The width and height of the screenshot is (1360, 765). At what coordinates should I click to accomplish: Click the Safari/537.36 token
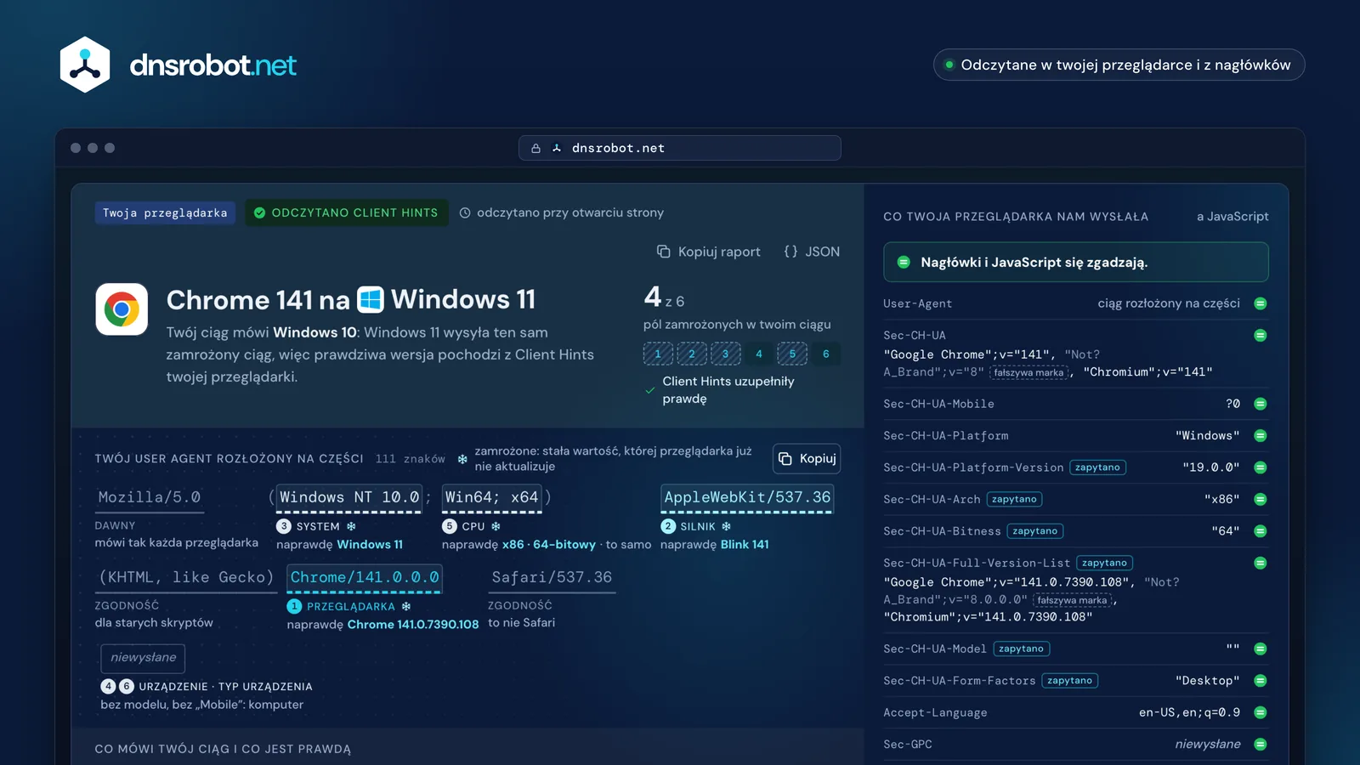552,578
